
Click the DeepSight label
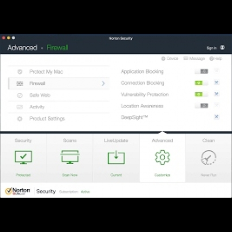134,117
